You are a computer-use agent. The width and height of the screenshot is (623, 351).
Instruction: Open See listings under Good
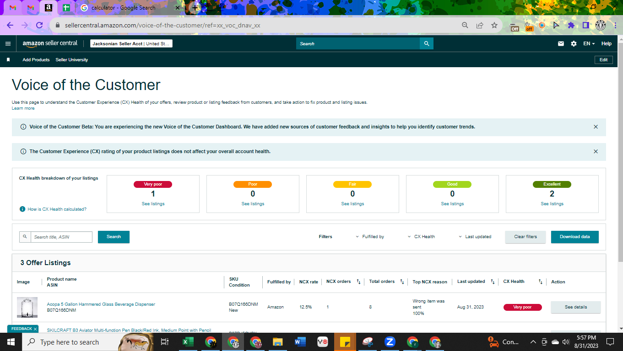point(452,204)
